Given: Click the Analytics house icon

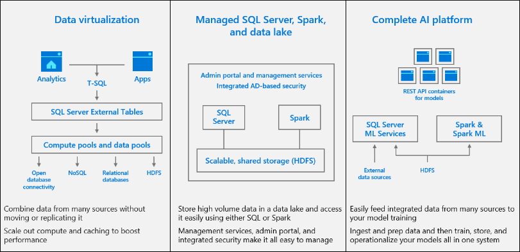Looking at the screenshot, I should coord(51,62).
